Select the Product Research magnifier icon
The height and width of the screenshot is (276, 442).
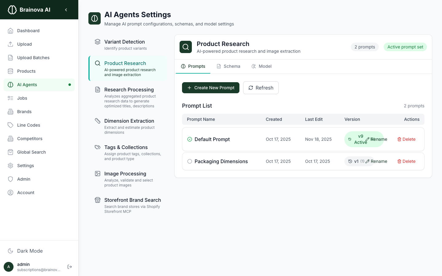tap(97, 63)
